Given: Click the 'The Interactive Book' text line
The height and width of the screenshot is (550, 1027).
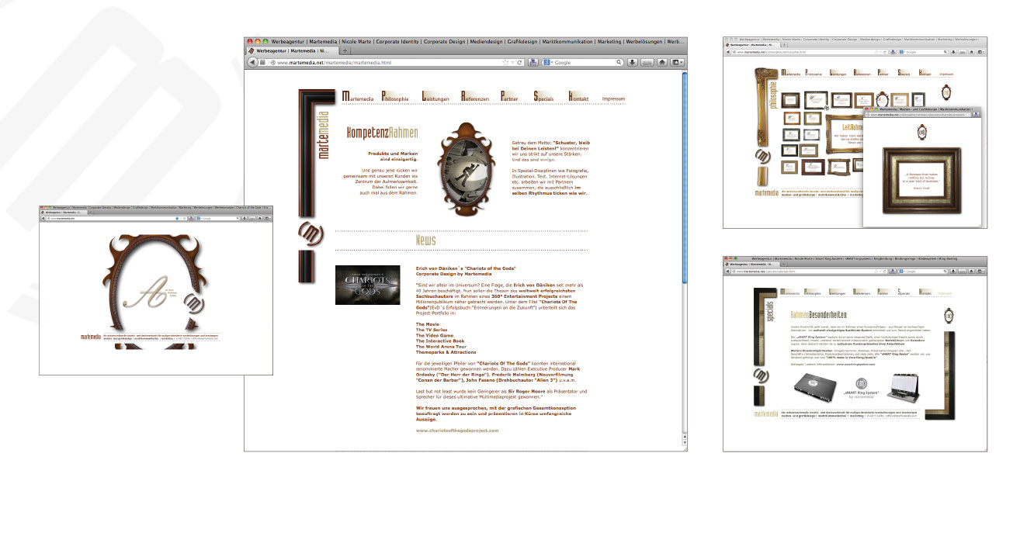Looking at the screenshot, I should 440,341.
